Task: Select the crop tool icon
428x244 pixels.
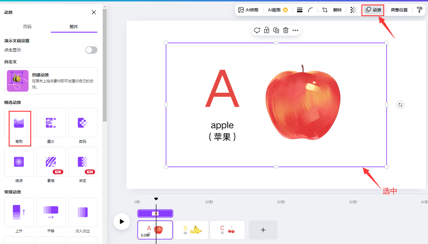Action: coord(325,10)
